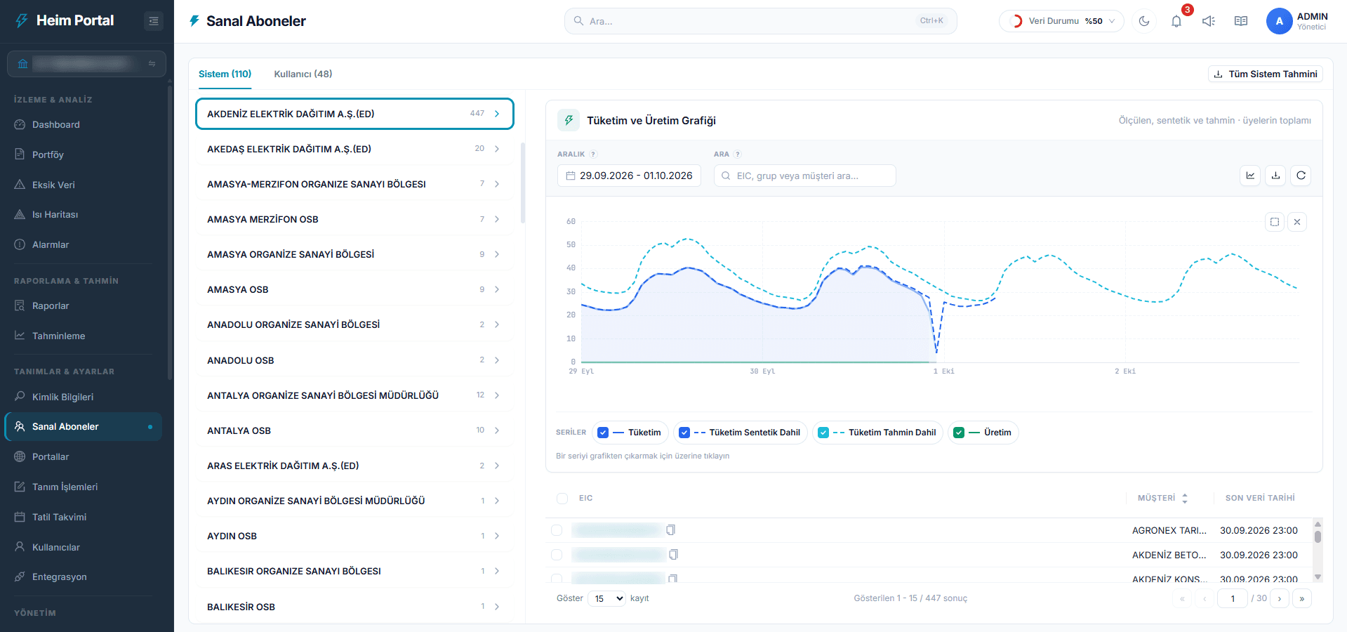Uncheck the Tüketim series checkbox

[x=603, y=433]
